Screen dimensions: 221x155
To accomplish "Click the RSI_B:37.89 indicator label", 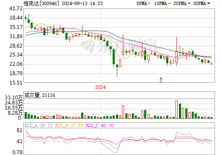I will point(69,125).
